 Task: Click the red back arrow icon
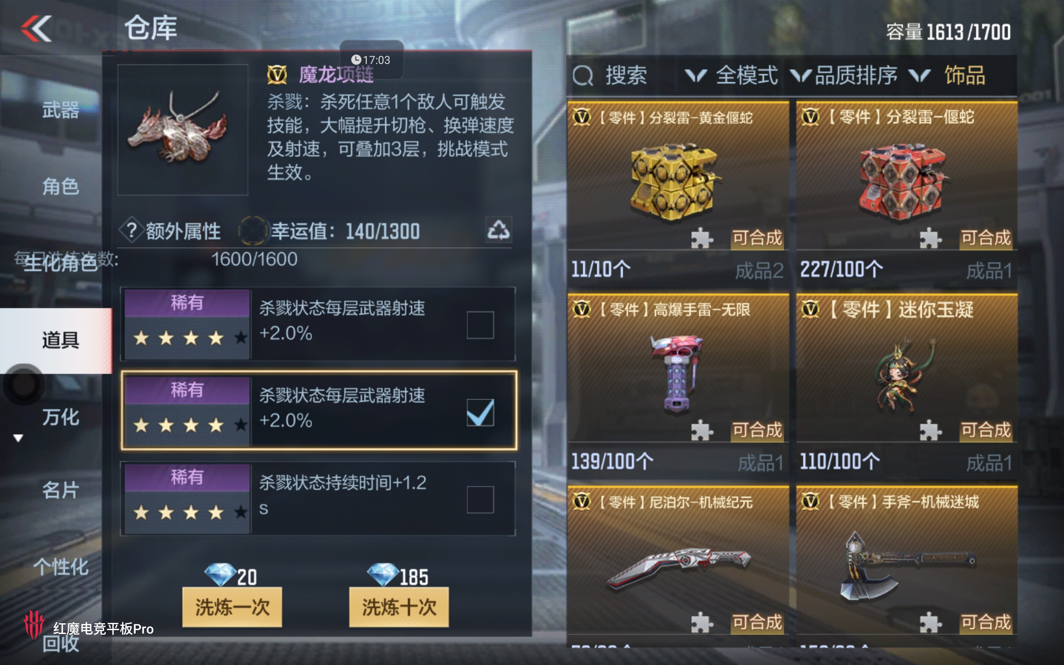click(36, 29)
